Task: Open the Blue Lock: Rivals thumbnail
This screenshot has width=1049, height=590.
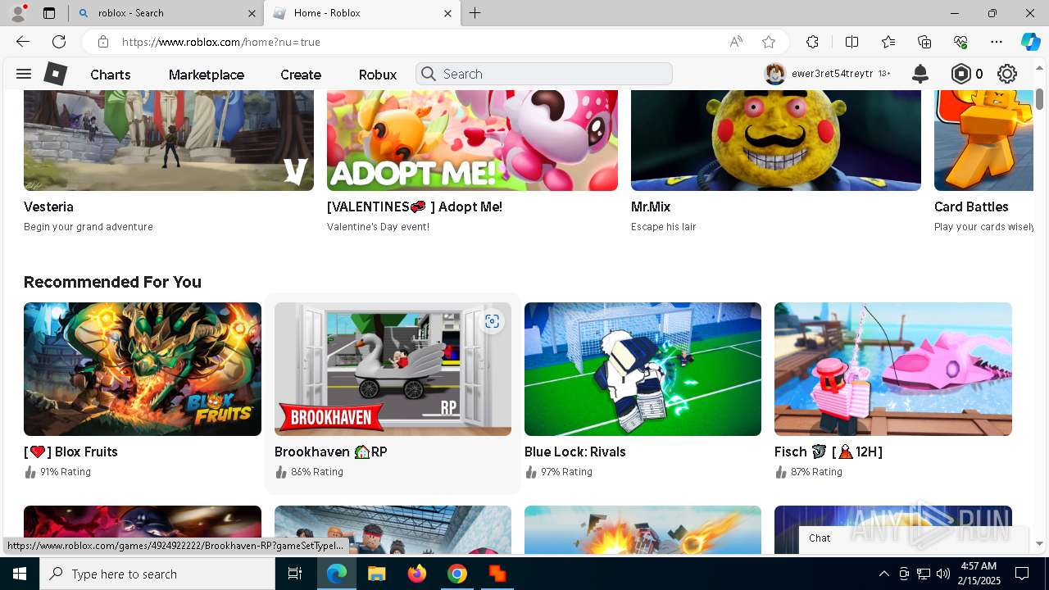Action: (x=643, y=369)
